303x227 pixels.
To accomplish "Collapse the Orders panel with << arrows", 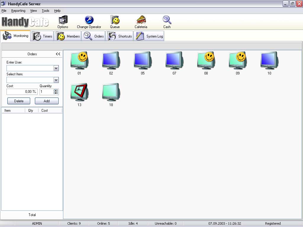I will (x=58, y=54).
